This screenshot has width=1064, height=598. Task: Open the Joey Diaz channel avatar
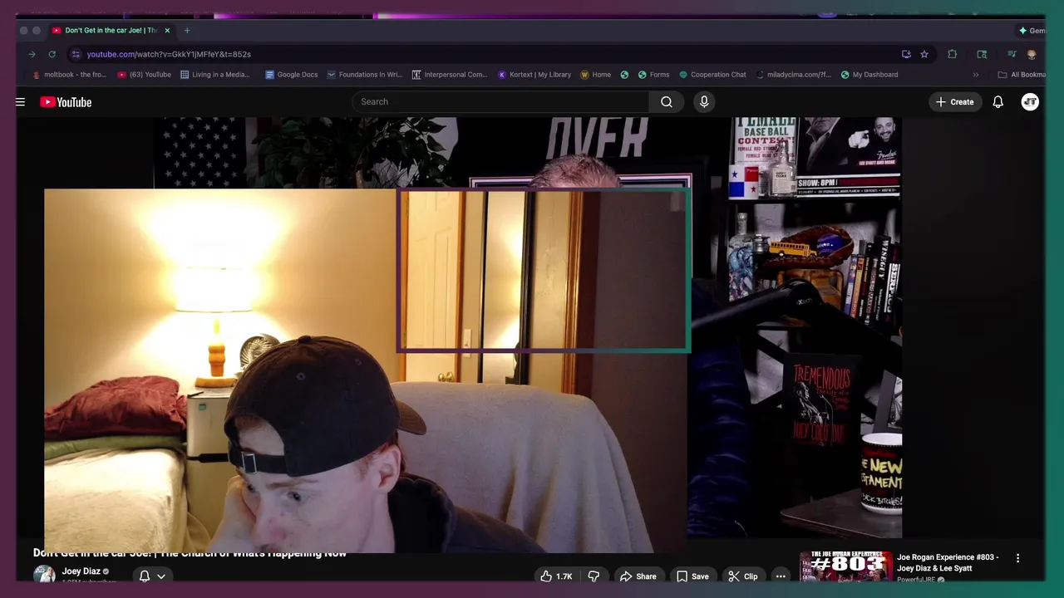coord(44,574)
